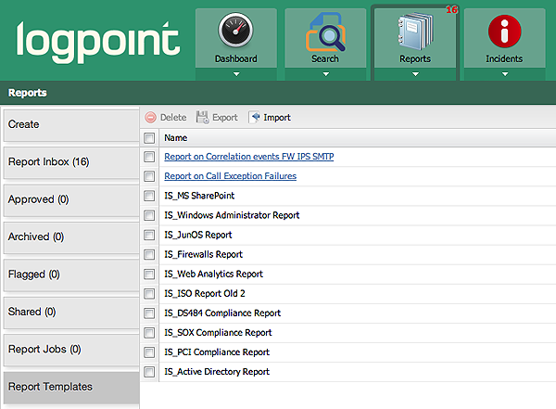Expand the dropdown arrow under Incidents
Screen dimensions: 556x409
click(503, 73)
